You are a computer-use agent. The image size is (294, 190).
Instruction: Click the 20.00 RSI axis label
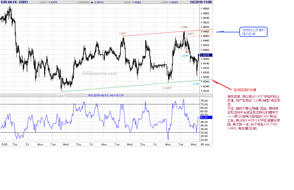204,140
